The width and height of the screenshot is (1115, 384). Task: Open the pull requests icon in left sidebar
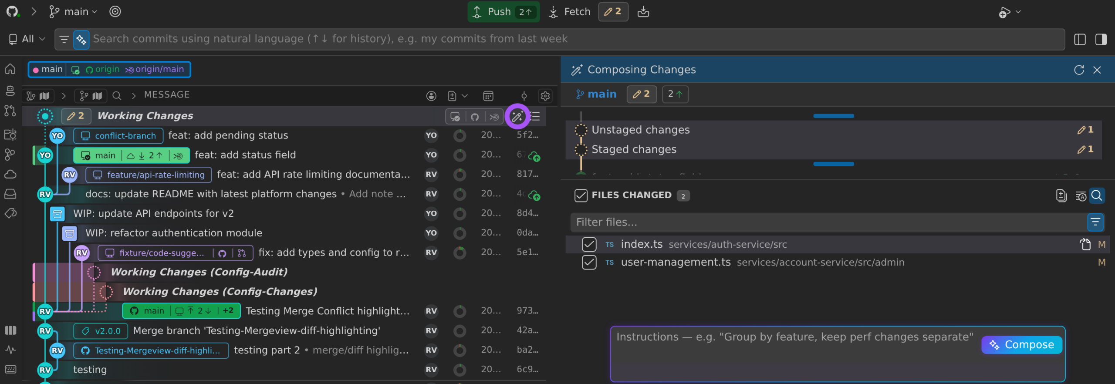(x=10, y=111)
